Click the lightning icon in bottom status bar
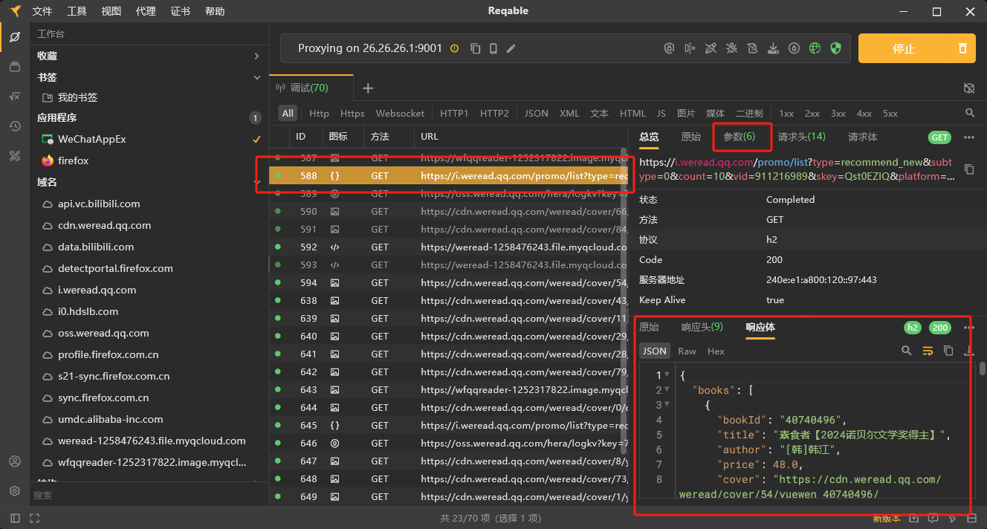This screenshot has width=987, height=529. [x=952, y=518]
